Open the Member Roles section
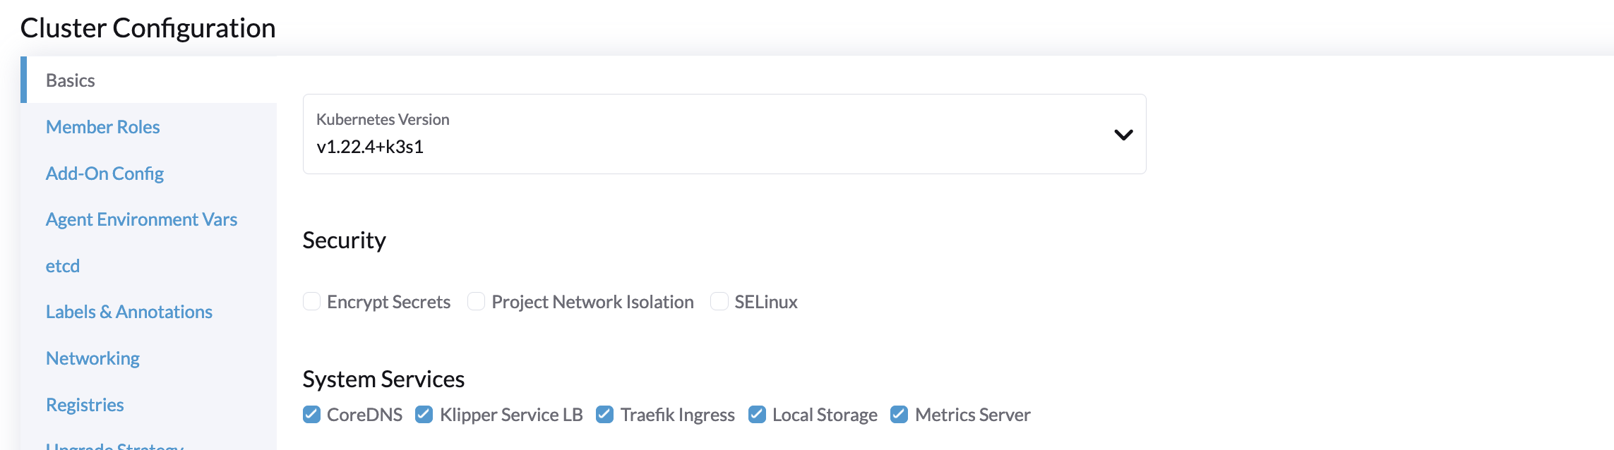Screen dimensions: 1614x450 click(x=103, y=127)
